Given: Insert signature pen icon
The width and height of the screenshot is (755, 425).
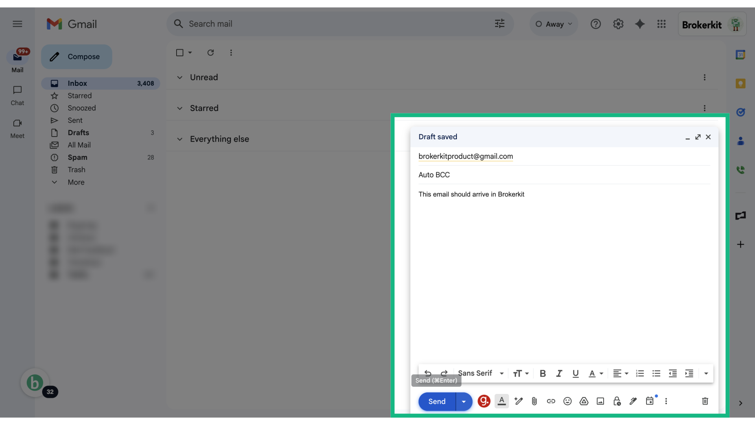Looking at the screenshot, I should tap(633, 401).
